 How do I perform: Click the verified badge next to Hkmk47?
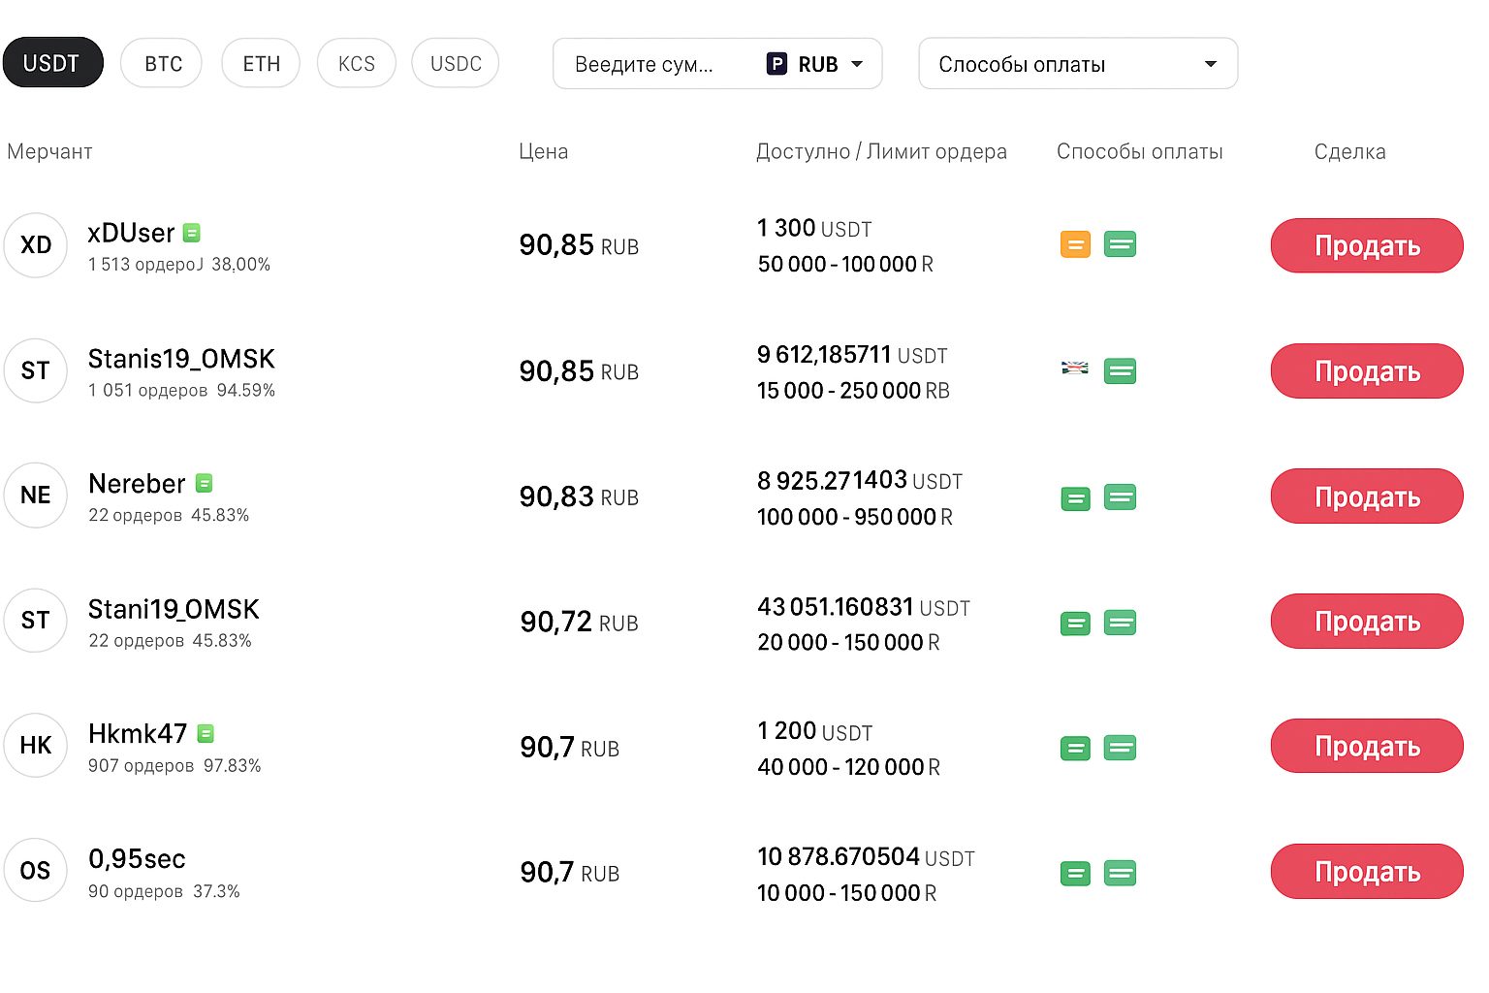coord(206,733)
